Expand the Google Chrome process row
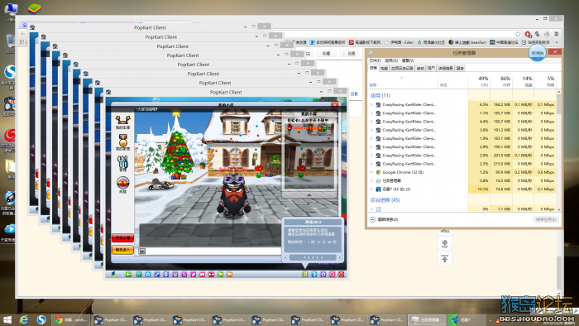579x326 pixels. [371, 172]
